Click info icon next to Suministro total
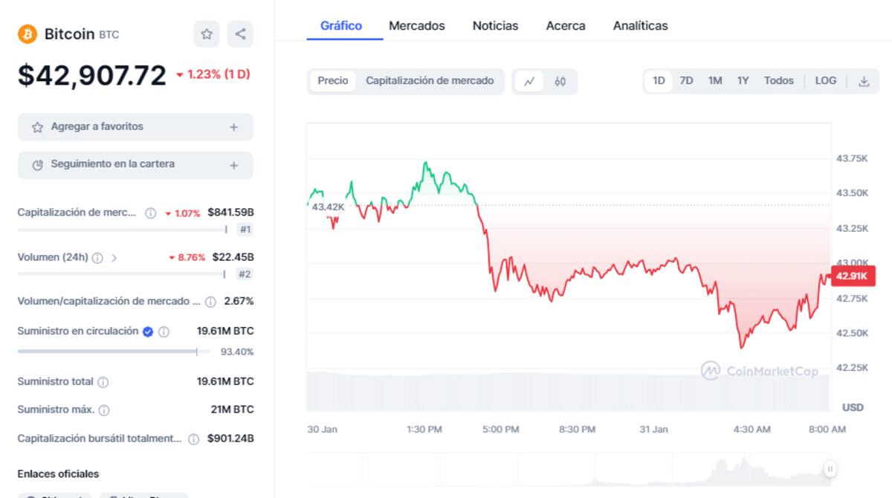The height and width of the screenshot is (498, 892). click(x=103, y=382)
